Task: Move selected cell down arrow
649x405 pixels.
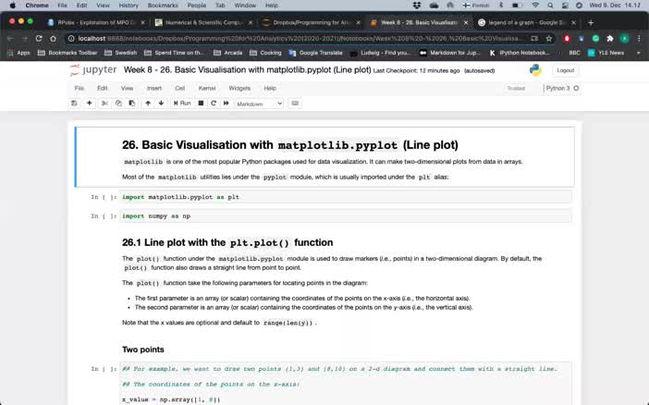Action: (x=160, y=104)
